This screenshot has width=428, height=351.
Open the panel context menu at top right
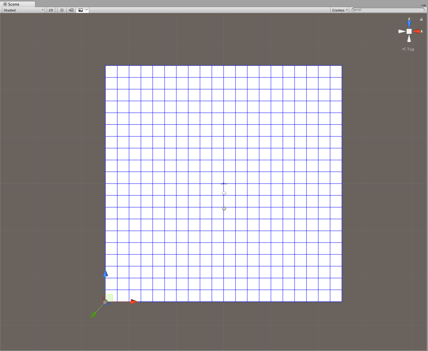(x=425, y=6)
